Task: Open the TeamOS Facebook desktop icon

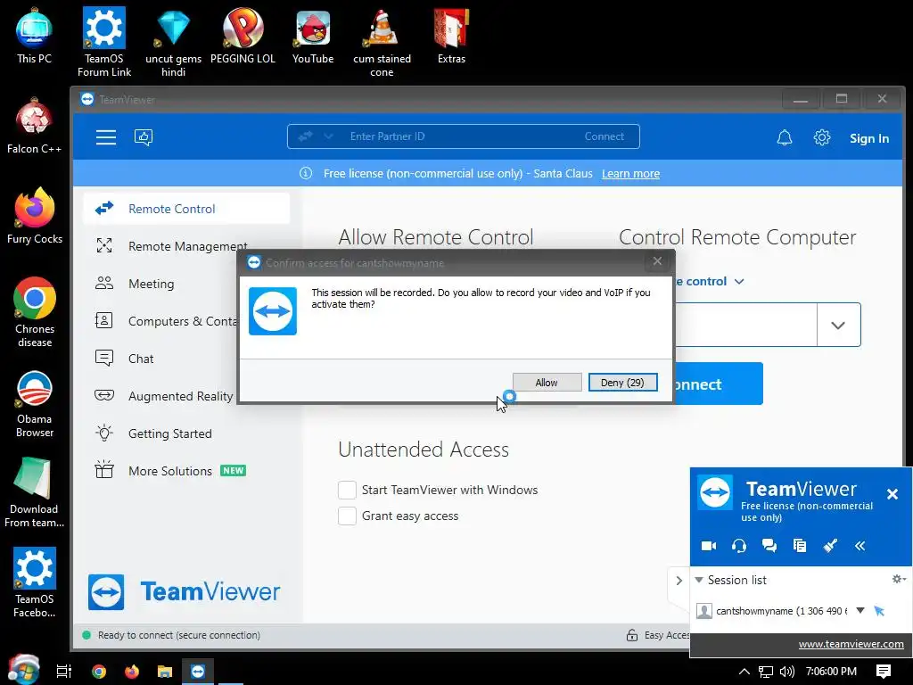Action: click(35, 582)
